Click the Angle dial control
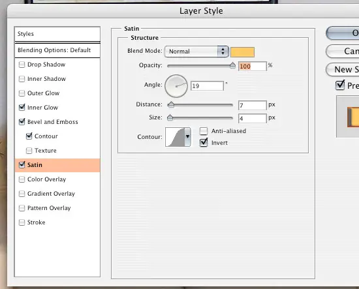 [x=176, y=86]
